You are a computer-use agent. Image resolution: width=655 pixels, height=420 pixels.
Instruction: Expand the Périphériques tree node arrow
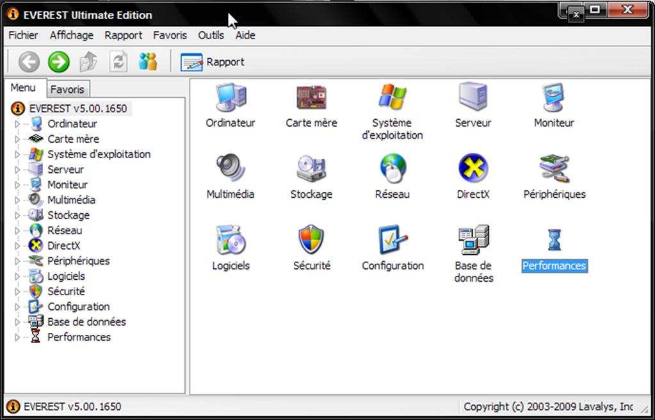(17, 261)
